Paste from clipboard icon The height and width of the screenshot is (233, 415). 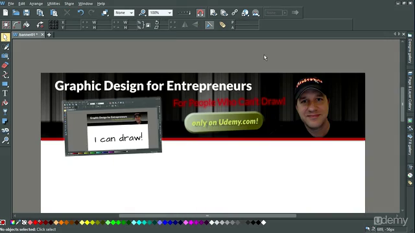[x=54, y=13]
